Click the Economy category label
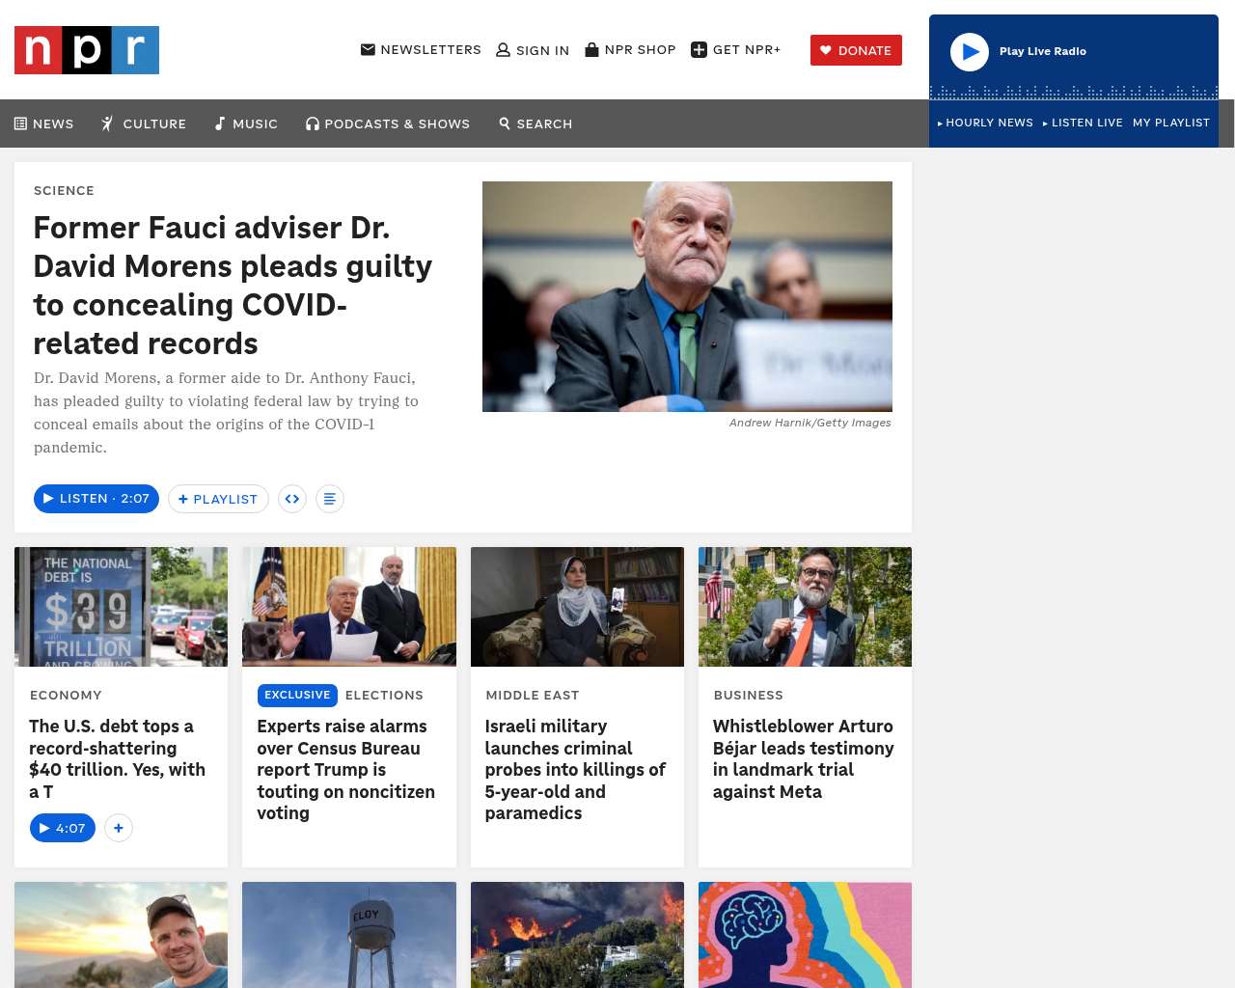 pos(66,695)
